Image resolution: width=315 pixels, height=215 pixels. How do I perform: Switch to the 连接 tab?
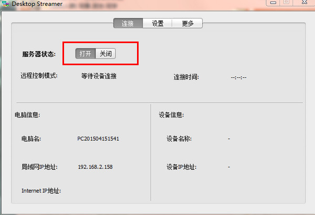(x=128, y=23)
